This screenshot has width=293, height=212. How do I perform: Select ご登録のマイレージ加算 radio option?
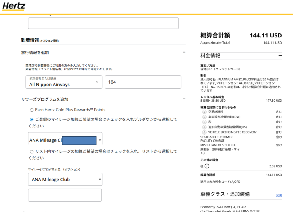(x=32, y=120)
